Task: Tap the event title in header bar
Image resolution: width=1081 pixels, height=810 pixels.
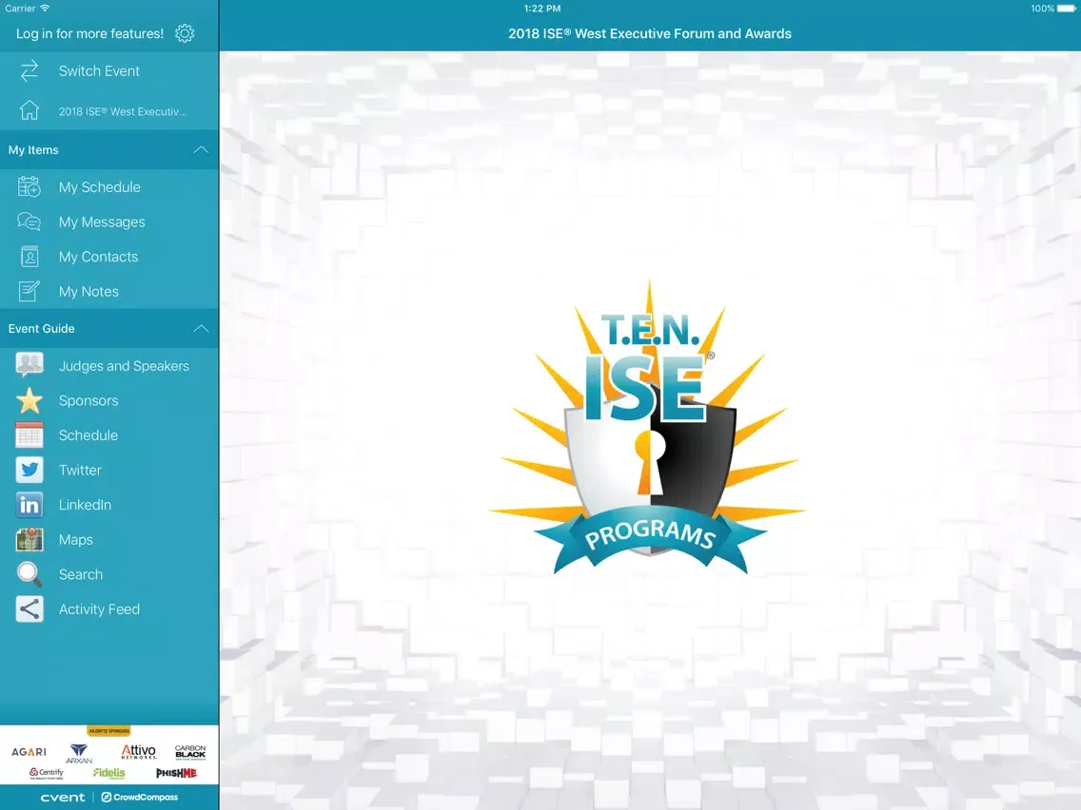Action: click(x=649, y=34)
